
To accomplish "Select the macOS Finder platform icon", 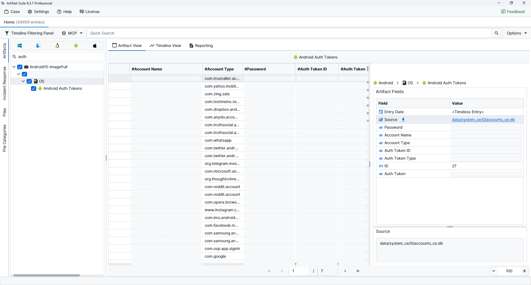I will pyautogui.click(x=38, y=46).
